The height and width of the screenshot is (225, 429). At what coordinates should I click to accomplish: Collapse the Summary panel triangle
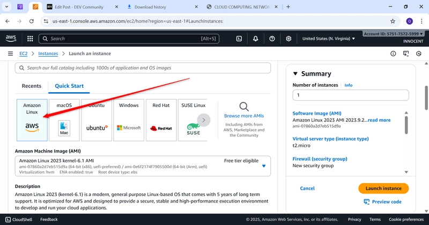(295, 74)
